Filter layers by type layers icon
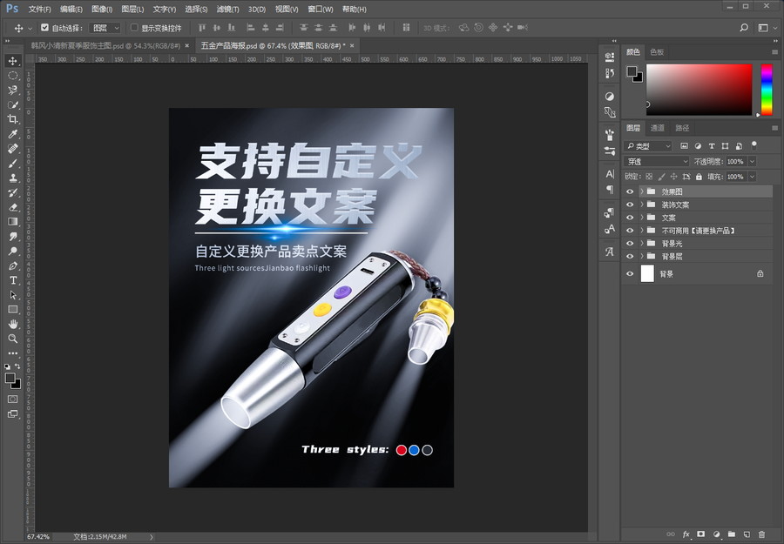 point(712,146)
